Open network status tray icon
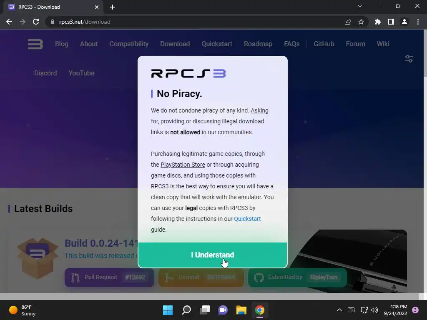 tap(364, 310)
